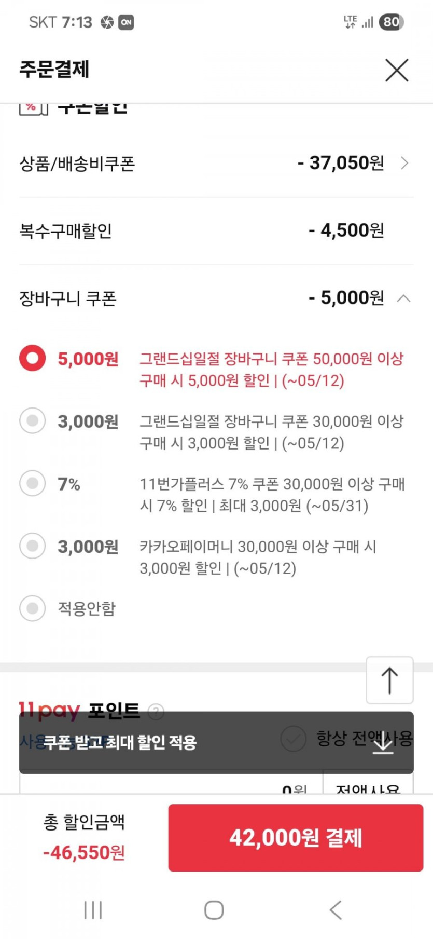This screenshot has width=433, height=939.
Task: Select 적용안함 to apply no coupon
Action: pos(33,608)
